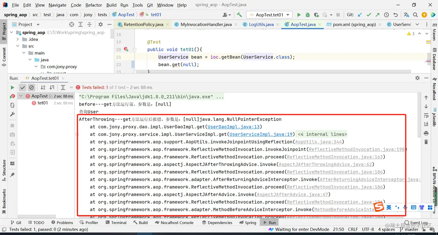Select tet01 test result row
Screen dimensions: 438x235
(45, 103)
